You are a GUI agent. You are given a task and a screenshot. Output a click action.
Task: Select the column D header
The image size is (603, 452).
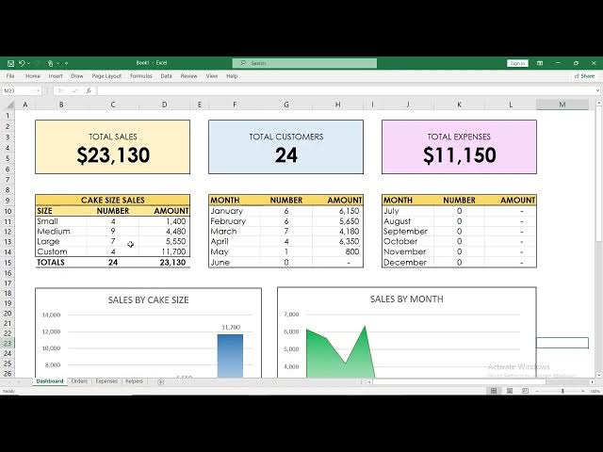click(x=165, y=105)
